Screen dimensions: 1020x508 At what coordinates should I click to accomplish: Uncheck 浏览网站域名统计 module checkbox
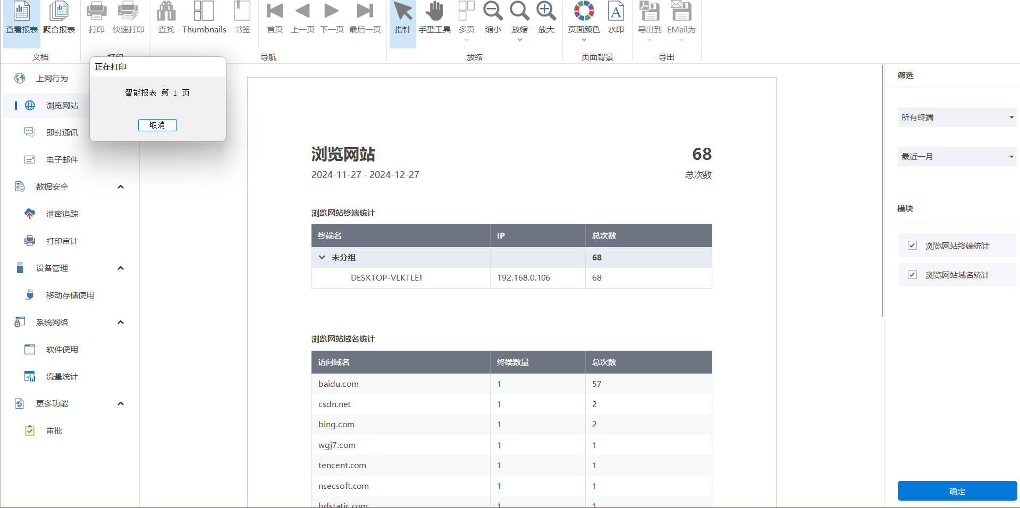[912, 275]
